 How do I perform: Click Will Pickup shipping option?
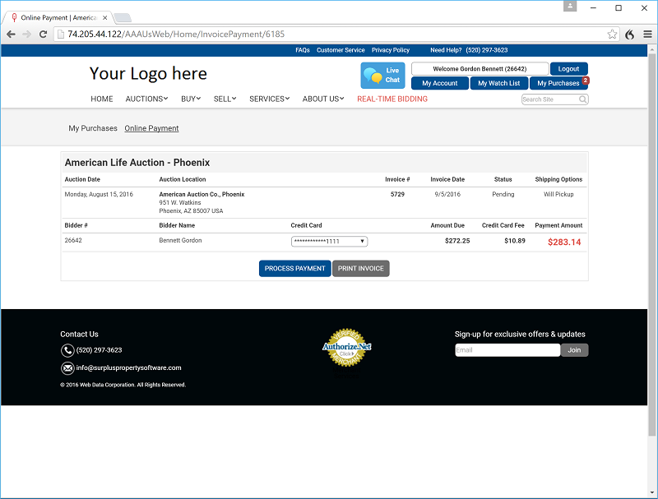coord(558,194)
